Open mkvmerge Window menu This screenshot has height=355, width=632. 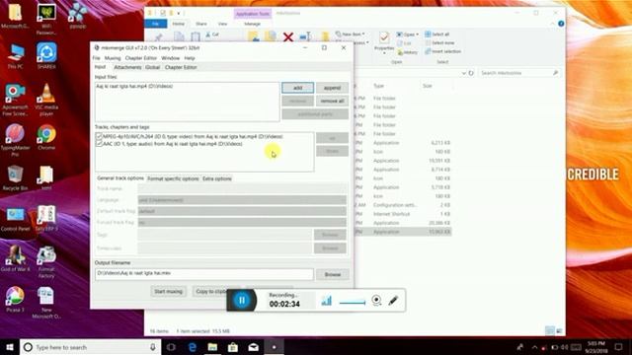[x=170, y=58]
